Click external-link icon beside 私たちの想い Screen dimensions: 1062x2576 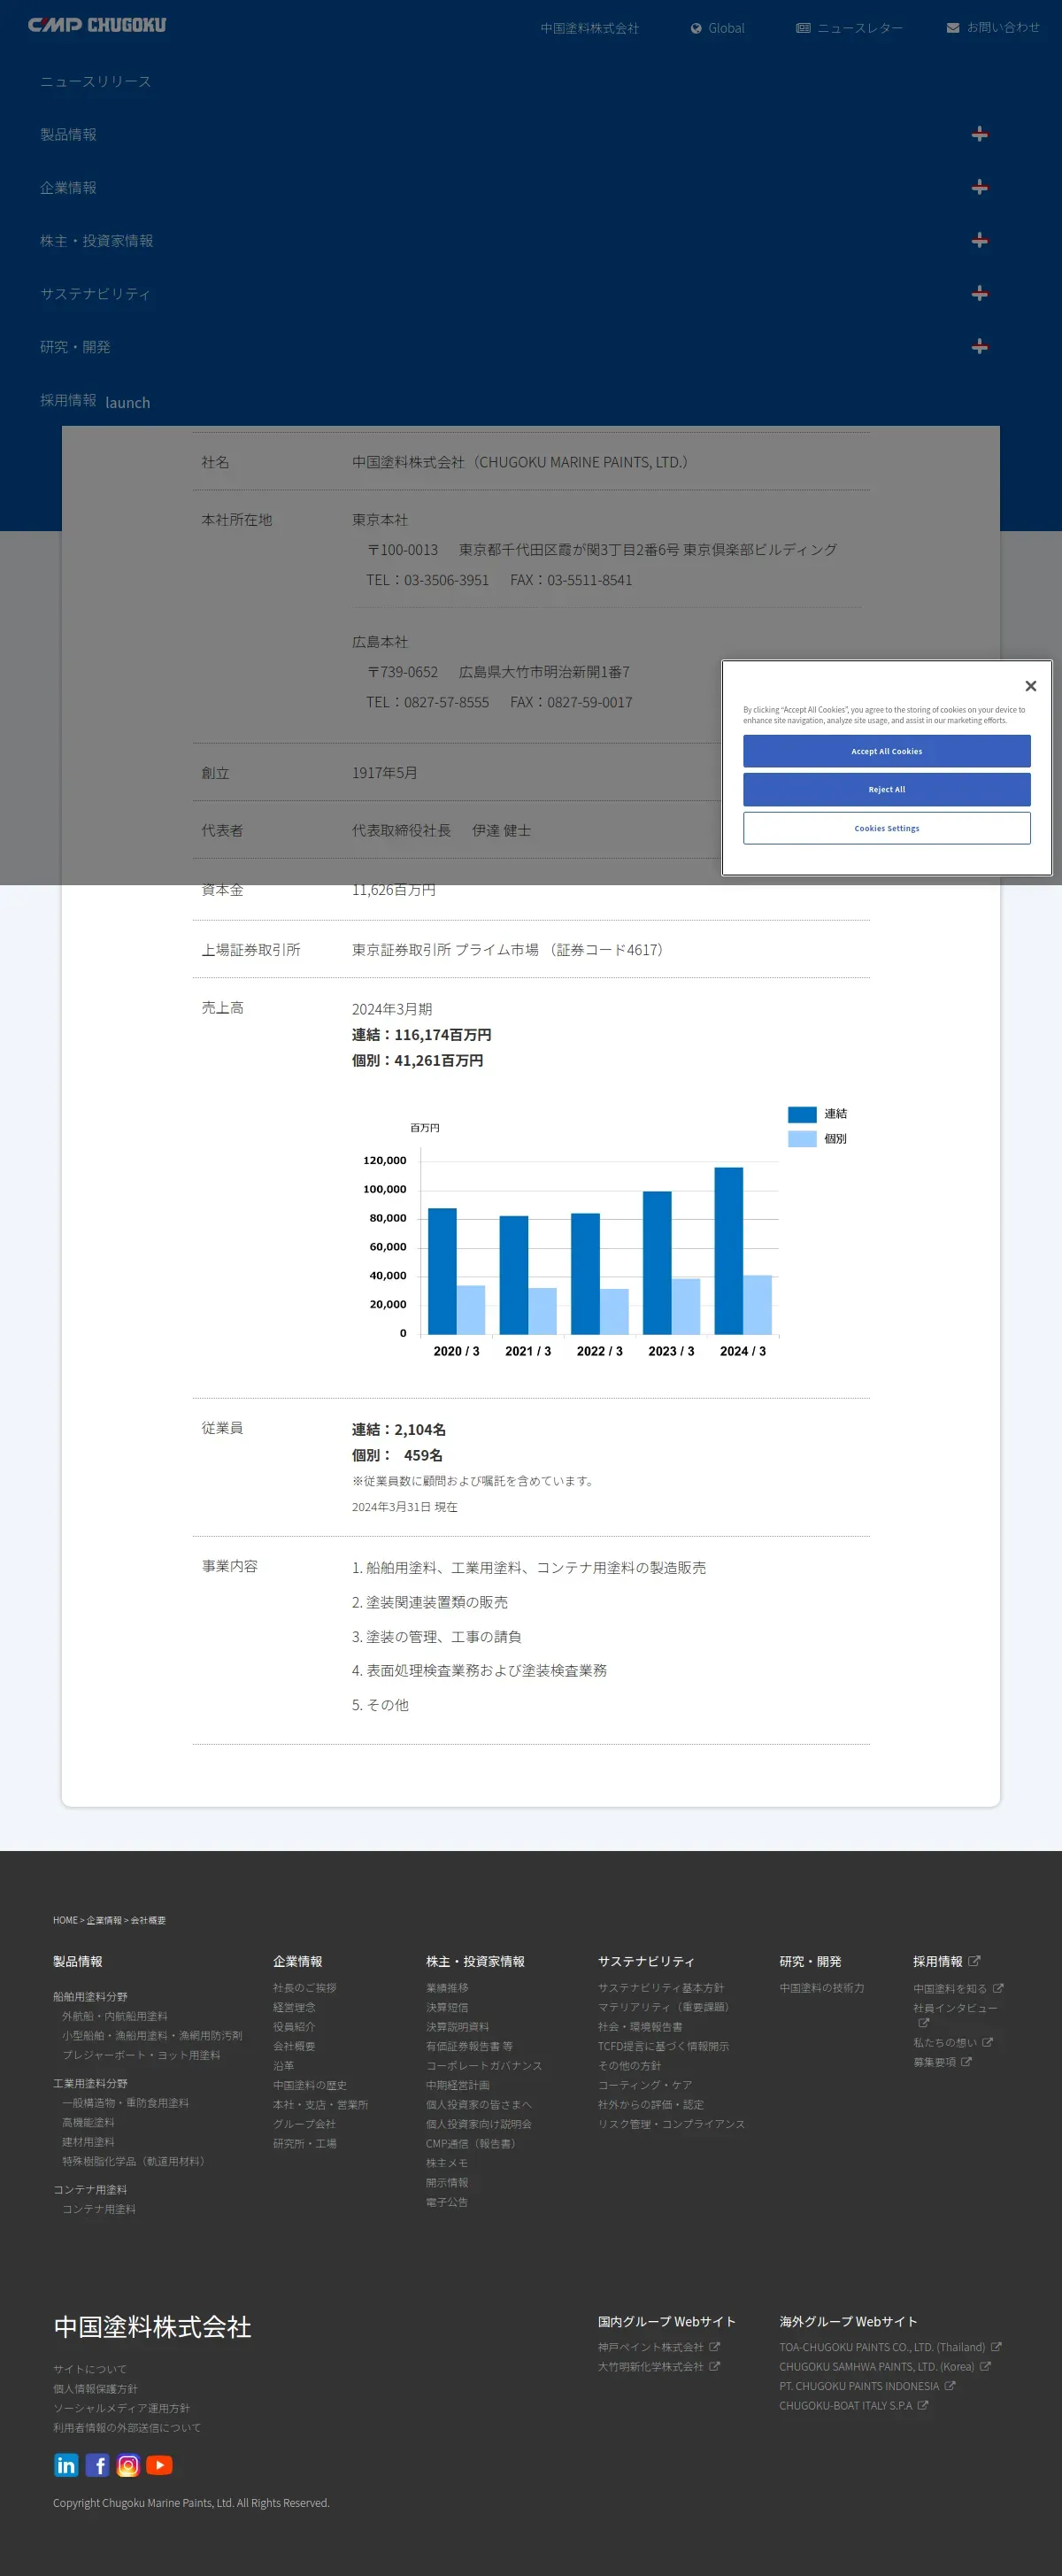click(988, 2042)
